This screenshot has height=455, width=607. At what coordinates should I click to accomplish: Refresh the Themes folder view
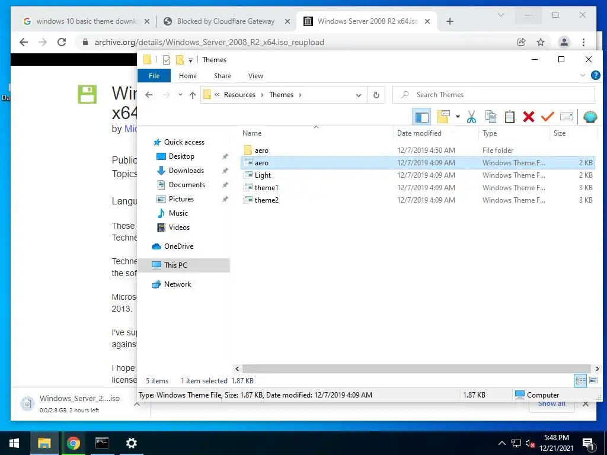[x=376, y=95]
